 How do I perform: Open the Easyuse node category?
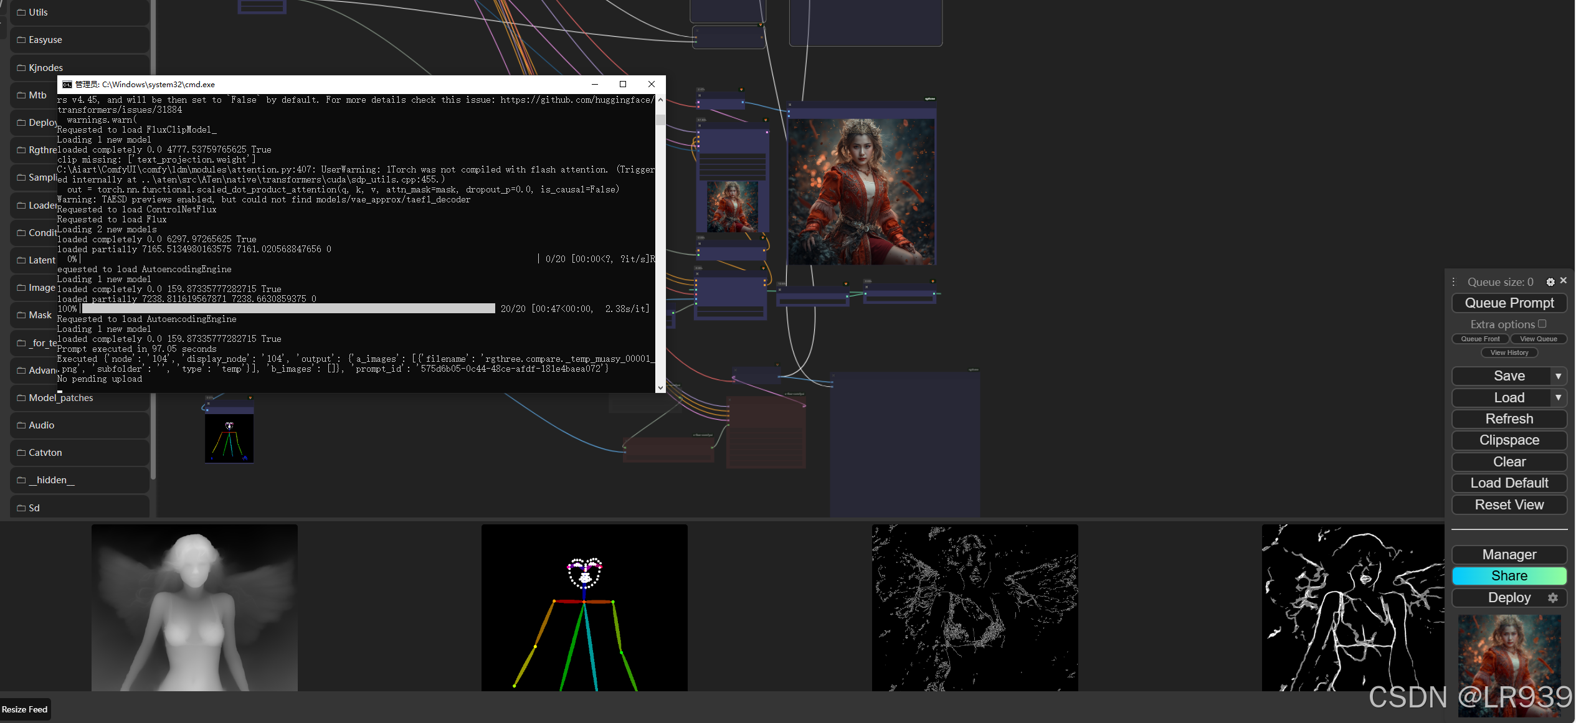tap(45, 40)
